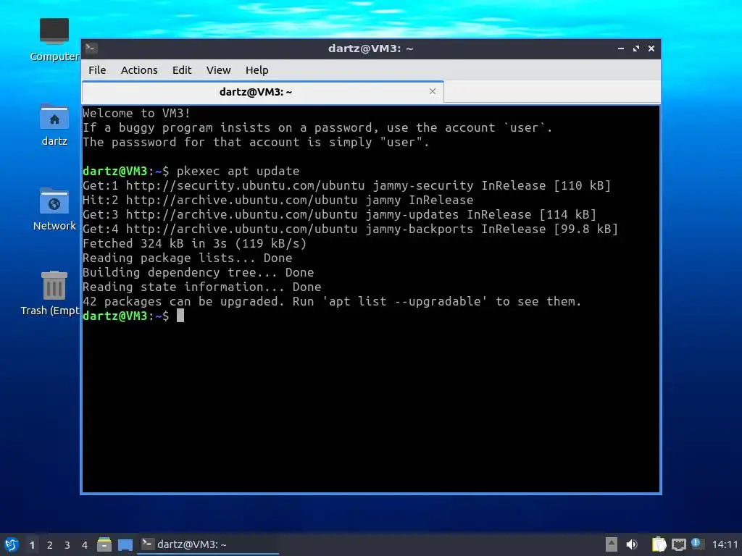Open the View menu
Image resolution: width=742 pixels, height=556 pixels.
[218, 70]
